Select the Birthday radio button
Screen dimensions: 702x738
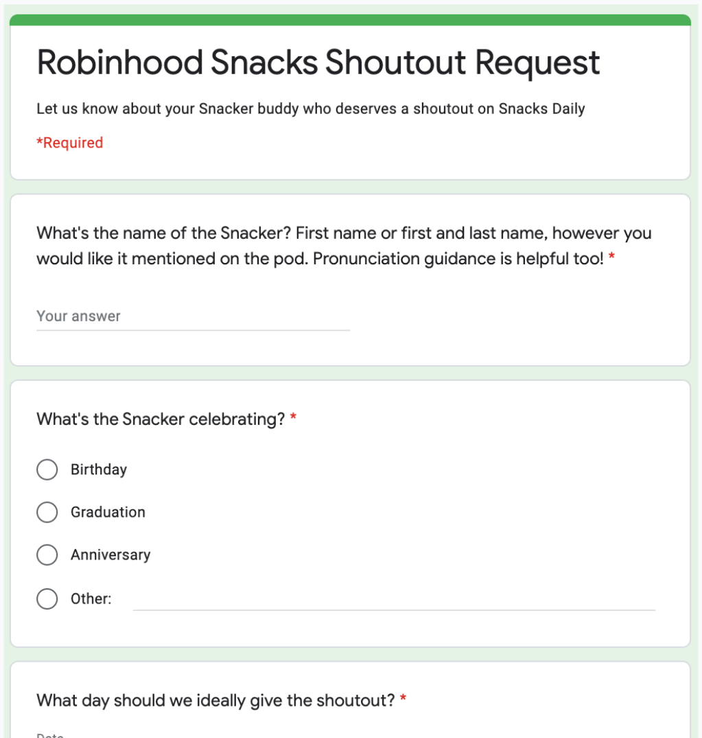click(47, 470)
